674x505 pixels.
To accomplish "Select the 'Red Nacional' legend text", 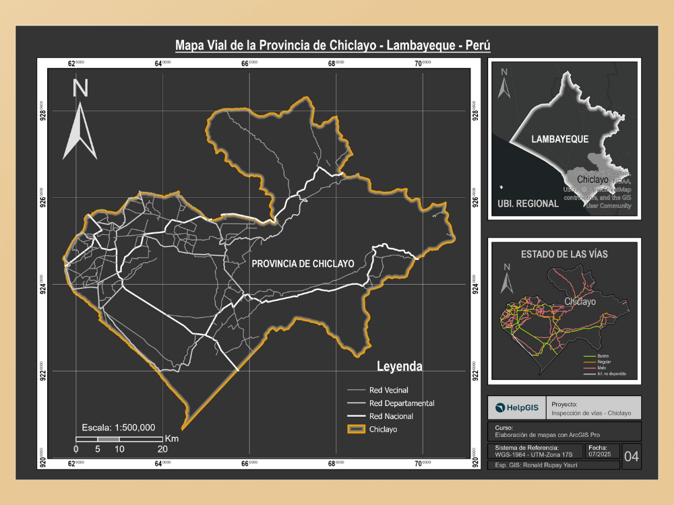I will (x=391, y=416).
